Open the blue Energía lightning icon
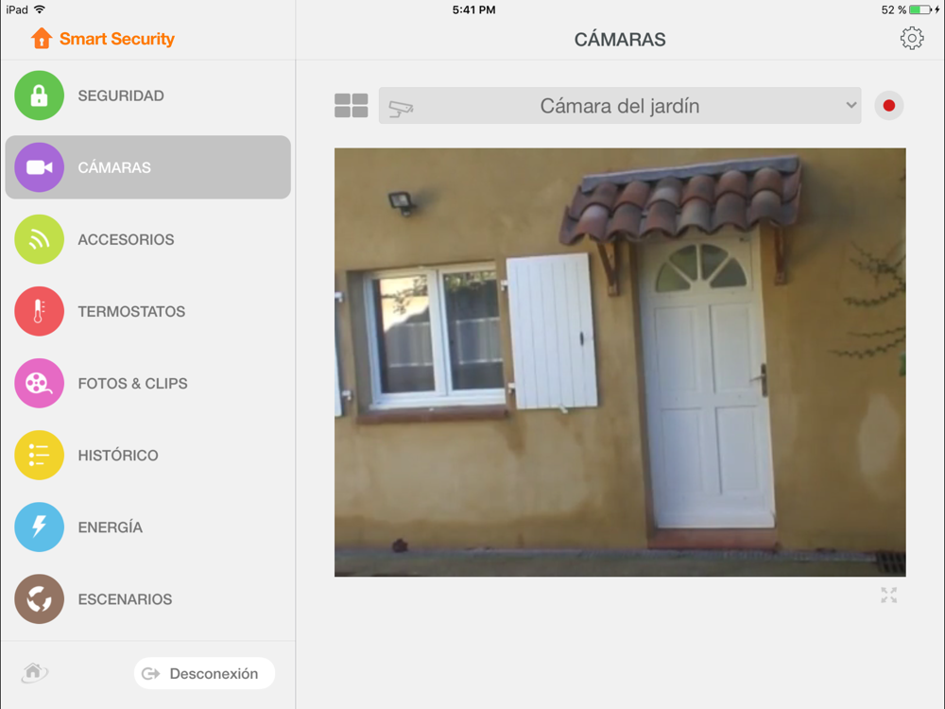 (39, 527)
